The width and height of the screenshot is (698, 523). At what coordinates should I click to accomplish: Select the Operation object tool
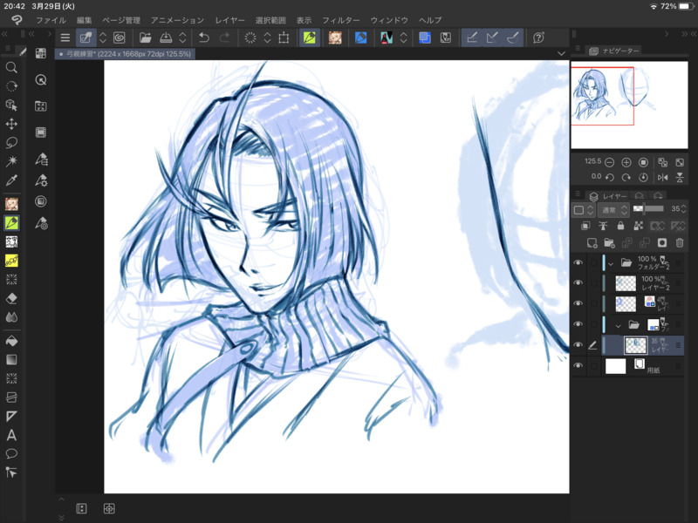(11, 105)
